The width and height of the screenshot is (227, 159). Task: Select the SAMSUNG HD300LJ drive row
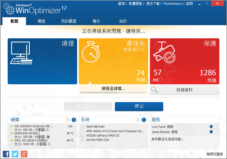(42, 135)
